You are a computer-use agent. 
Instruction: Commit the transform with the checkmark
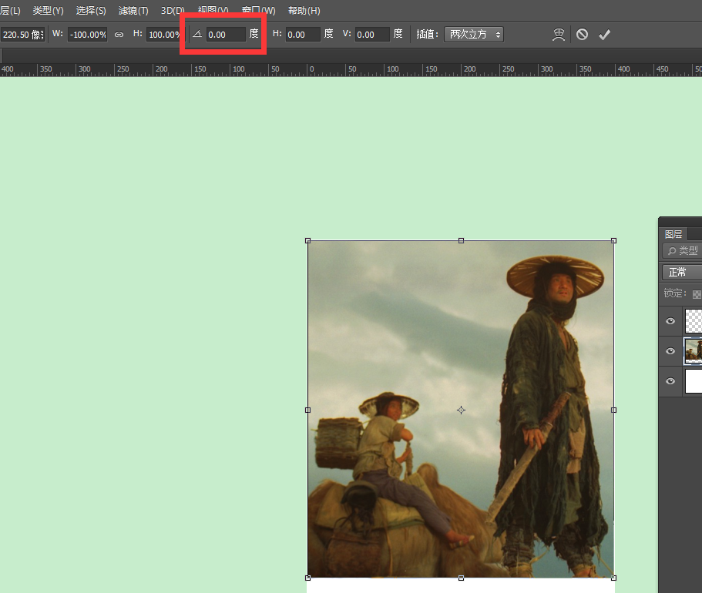click(604, 35)
